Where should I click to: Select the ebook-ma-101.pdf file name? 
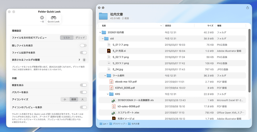[126, 82]
